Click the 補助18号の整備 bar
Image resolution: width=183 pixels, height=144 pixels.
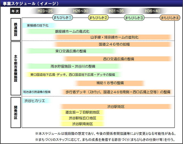pos(109,83)
